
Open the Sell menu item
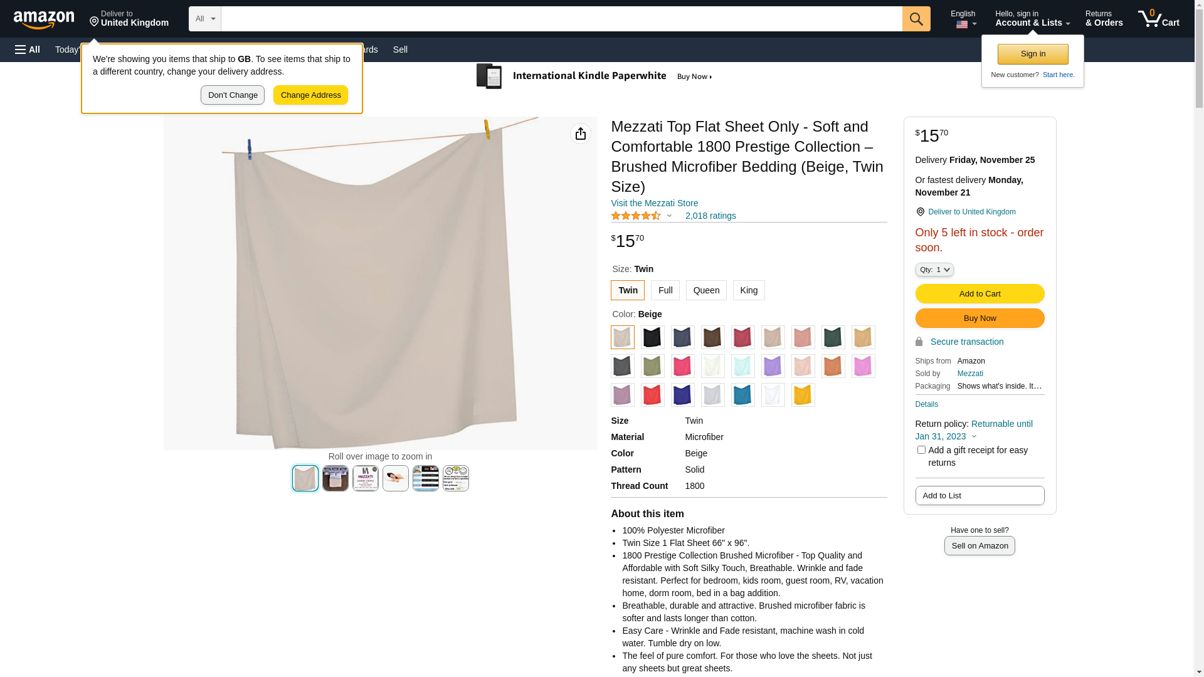(400, 50)
